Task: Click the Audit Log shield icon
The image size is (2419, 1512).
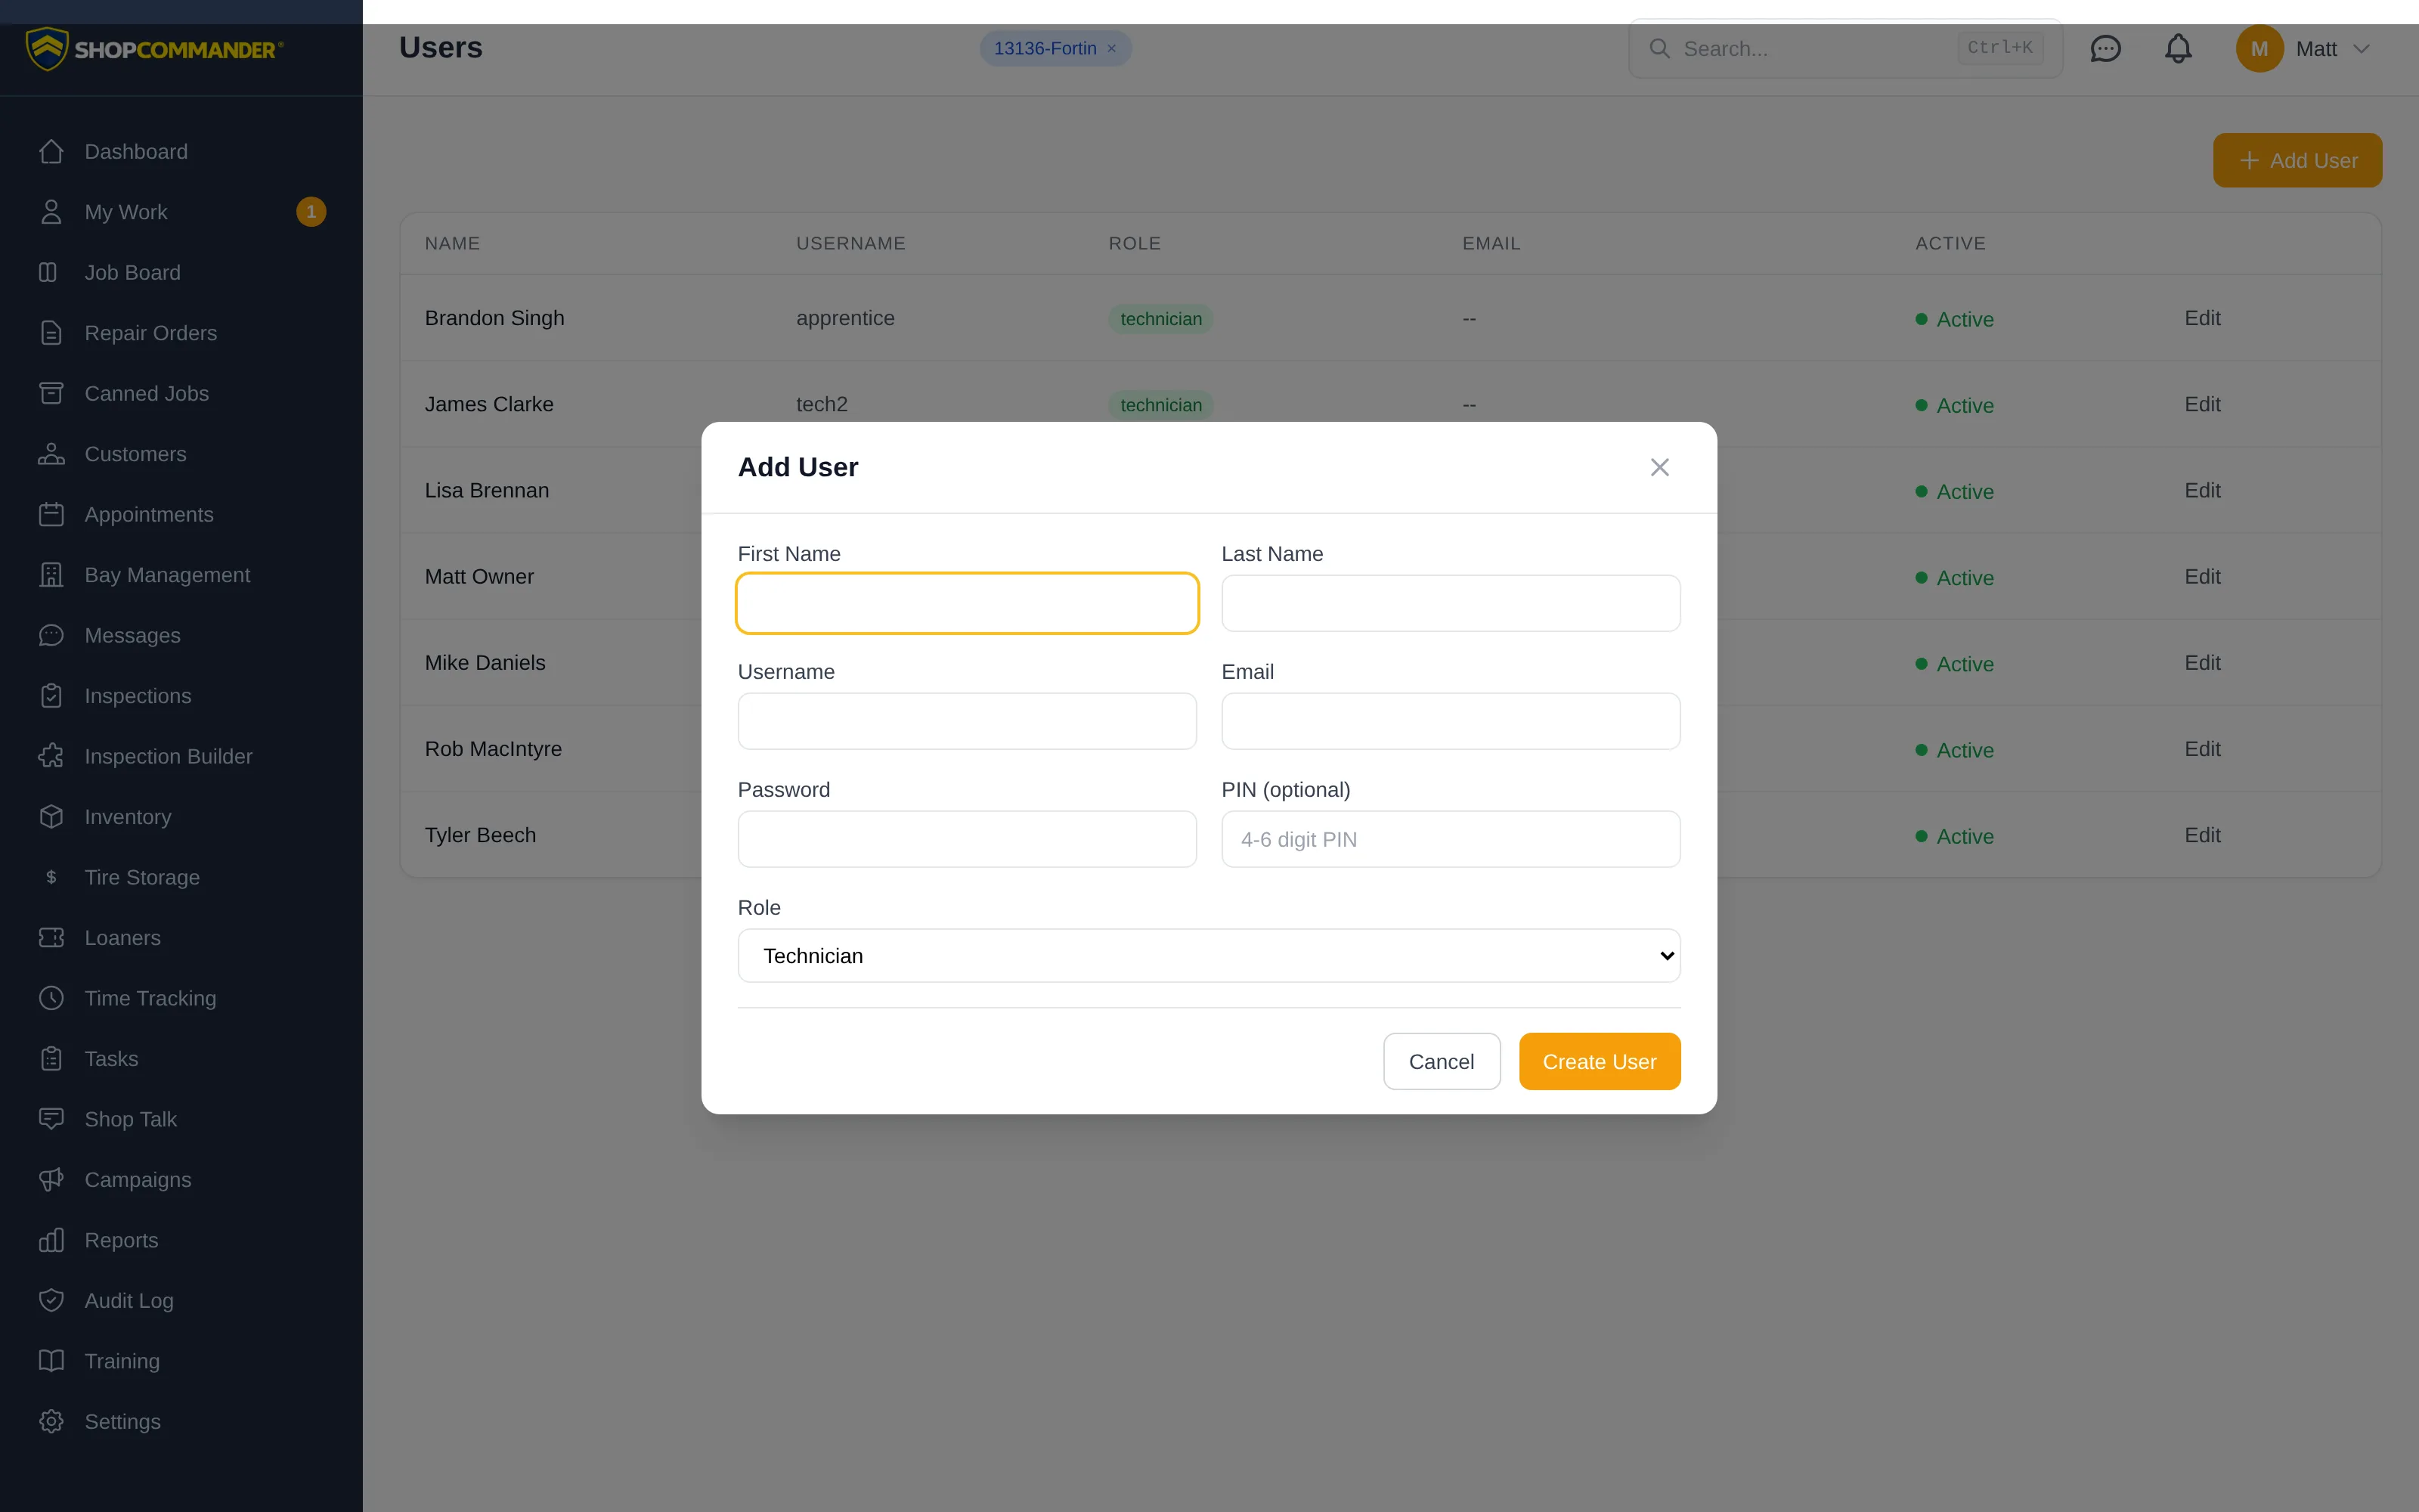Action: (x=51, y=1301)
